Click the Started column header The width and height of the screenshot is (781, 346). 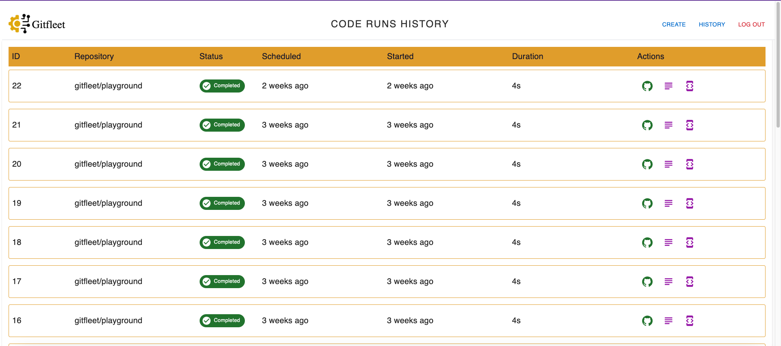coord(400,56)
